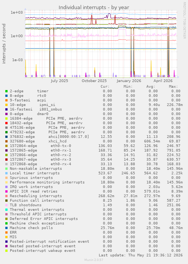Click the 'Munin 2.0.57' footer text

(94, 260)
